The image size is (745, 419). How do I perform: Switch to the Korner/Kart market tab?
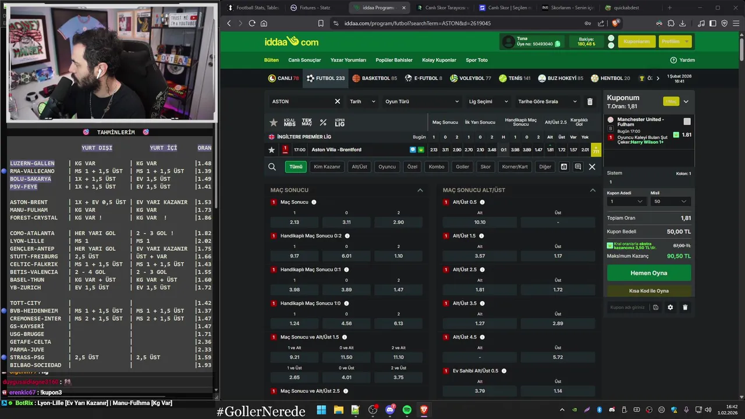tap(515, 166)
